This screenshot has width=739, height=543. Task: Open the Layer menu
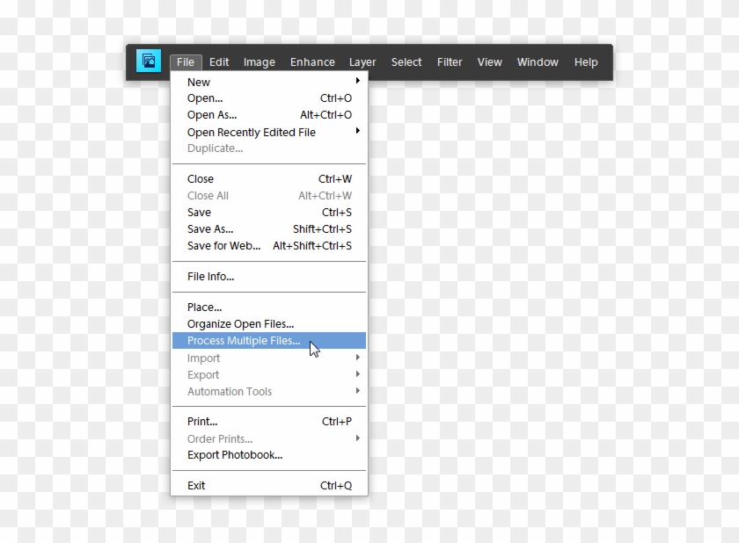[362, 62]
